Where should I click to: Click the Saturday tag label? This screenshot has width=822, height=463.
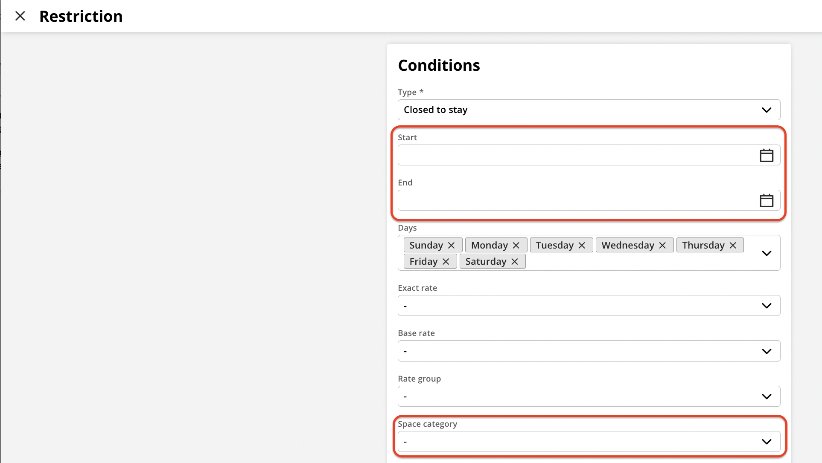tap(486, 262)
